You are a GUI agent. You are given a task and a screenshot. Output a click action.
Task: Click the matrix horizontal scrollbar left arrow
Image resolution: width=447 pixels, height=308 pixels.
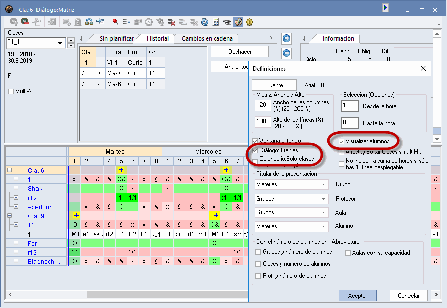10,295
